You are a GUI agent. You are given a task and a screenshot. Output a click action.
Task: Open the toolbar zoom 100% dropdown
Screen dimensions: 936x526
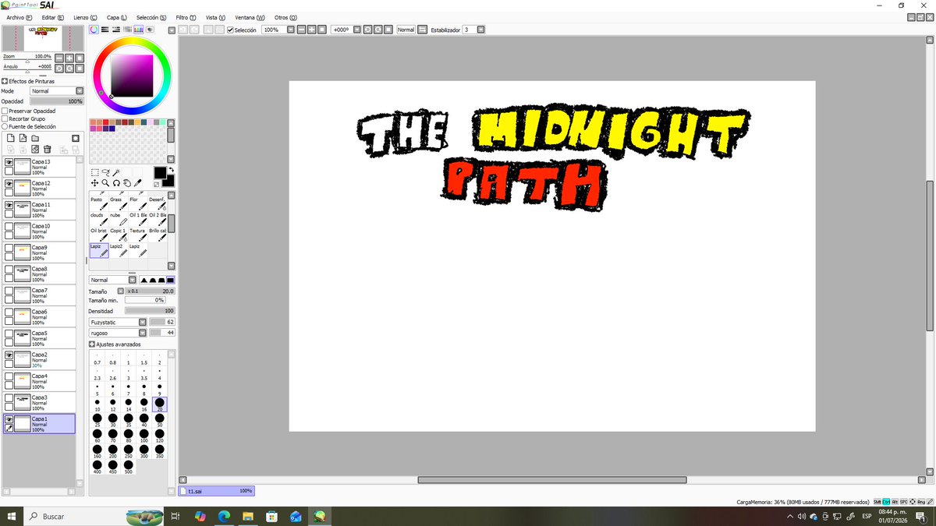[x=290, y=30]
